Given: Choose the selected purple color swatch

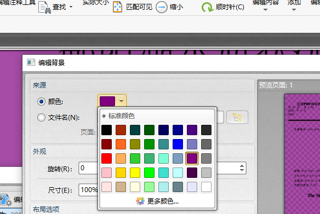Looking at the screenshot, I should (x=192, y=159).
